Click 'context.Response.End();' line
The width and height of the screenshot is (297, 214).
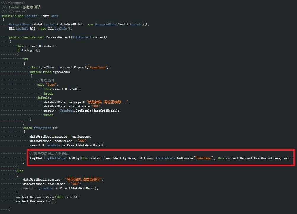pos(36,201)
